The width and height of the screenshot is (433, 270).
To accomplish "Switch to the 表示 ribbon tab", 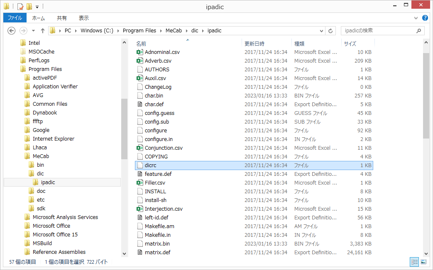I will click(x=83, y=18).
